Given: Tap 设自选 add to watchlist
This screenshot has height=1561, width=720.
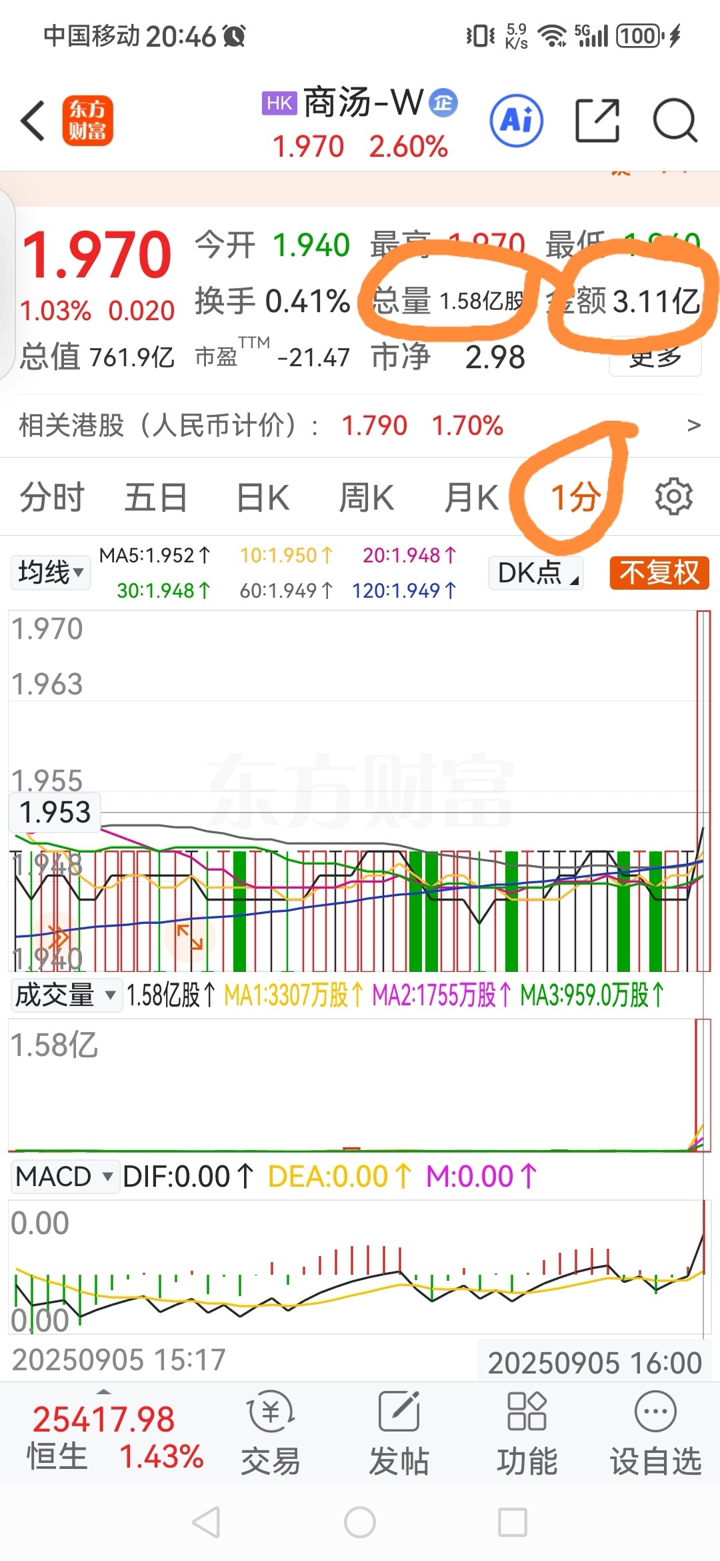Looking at the screenshot, I should [655, 1433].
